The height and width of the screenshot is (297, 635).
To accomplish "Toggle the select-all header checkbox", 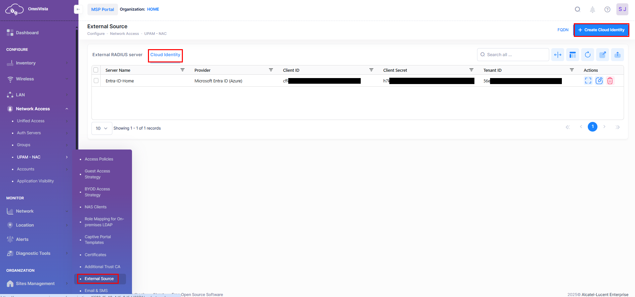I will pyautogui.click(x=96, y=70).
